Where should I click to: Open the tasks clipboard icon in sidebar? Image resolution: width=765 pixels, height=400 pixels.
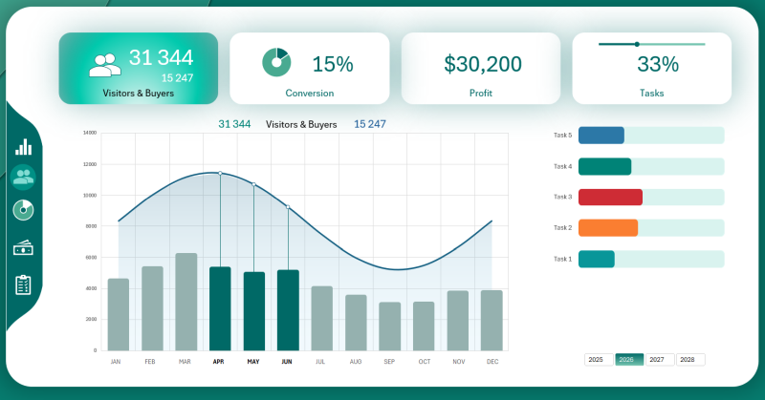pos(23,284)
